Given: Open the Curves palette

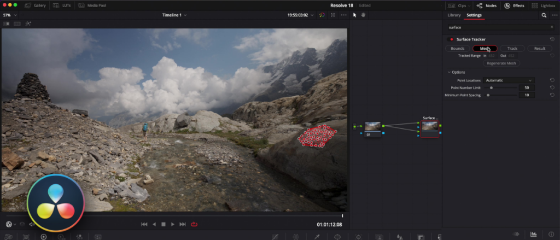Looking at the screenshot, I should [x=275, y=237].
